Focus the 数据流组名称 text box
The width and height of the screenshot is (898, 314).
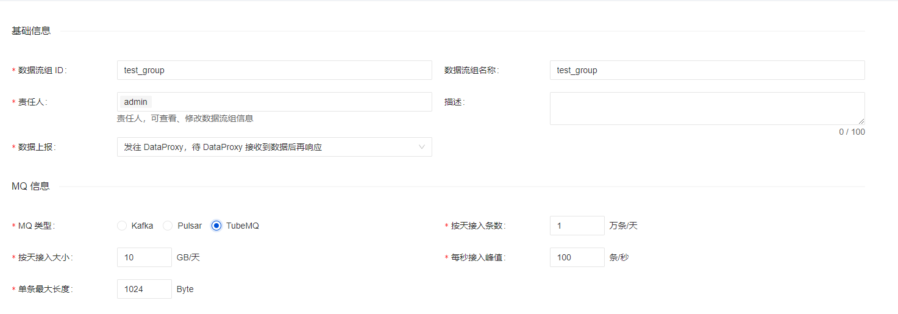coord(707,70)
